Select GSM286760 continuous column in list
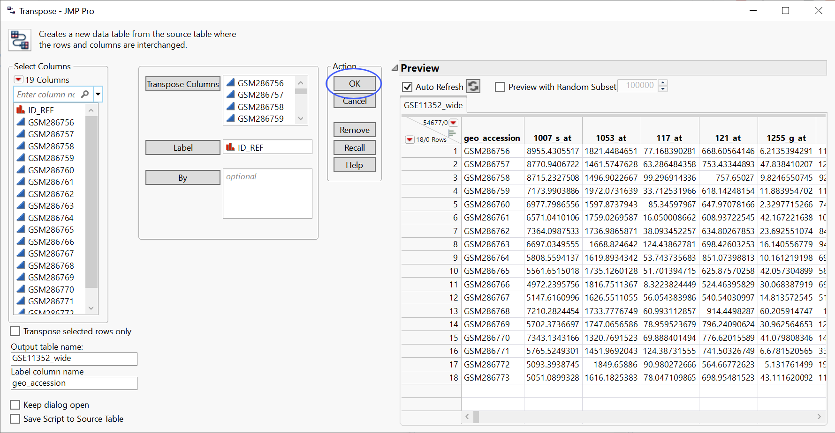 tap(51, 170)
